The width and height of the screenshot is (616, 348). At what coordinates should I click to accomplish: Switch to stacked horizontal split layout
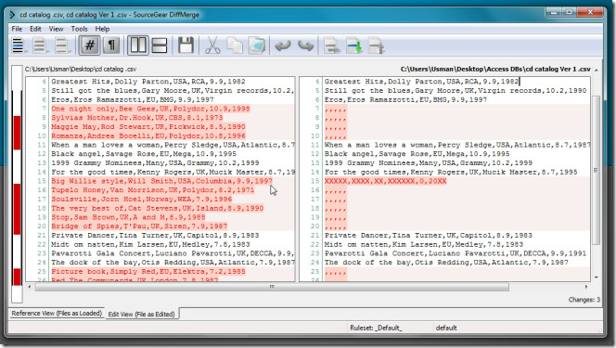pos(160,45)
